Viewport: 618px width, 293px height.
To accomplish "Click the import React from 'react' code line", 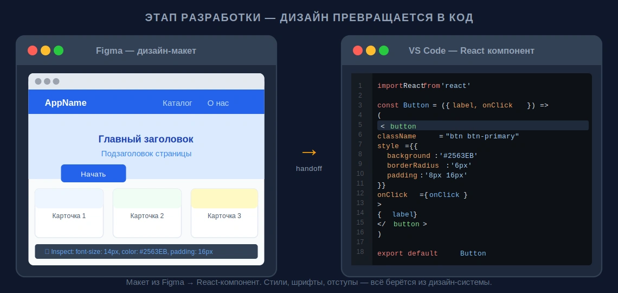I will (424, 86).
